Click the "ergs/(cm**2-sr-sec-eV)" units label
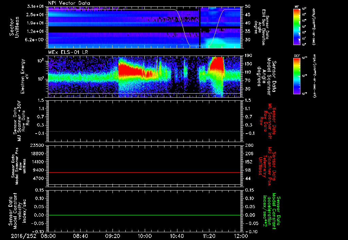The width and height of the screenshot is (348, 240). pyautogui.click(x=314, y=76)
